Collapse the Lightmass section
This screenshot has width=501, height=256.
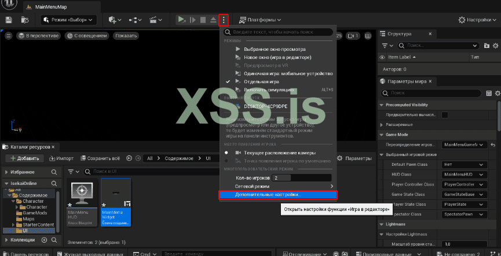(382, 224)
